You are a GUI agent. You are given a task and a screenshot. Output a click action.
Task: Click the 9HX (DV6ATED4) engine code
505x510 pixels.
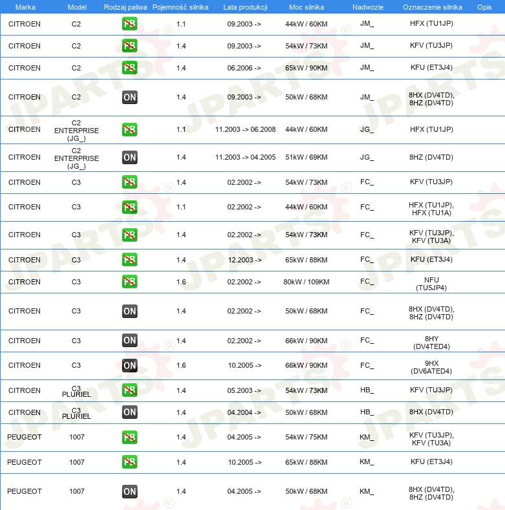(431, 365)
